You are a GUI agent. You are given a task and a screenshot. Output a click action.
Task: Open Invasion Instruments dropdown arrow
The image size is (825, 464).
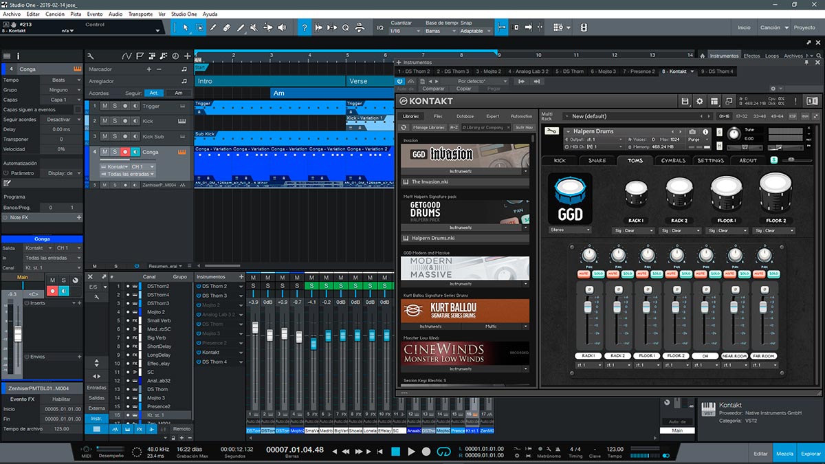[525, 171]
